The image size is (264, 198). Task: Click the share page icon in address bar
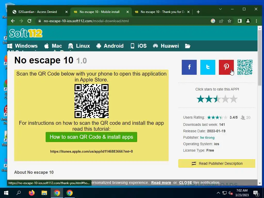221,21
